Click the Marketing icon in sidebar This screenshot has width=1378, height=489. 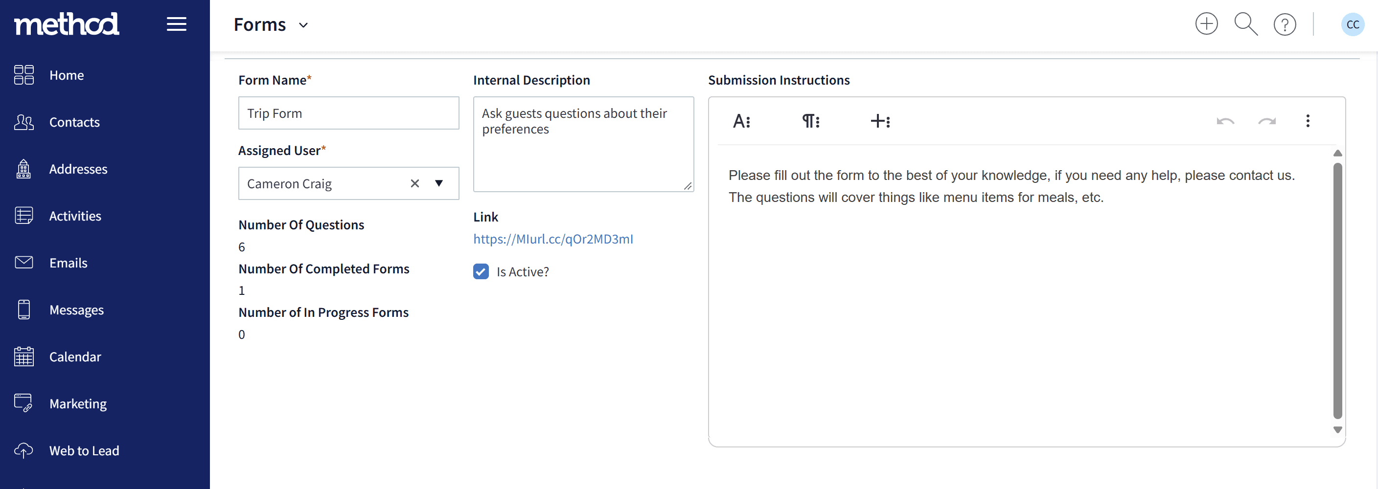(23, 403)
